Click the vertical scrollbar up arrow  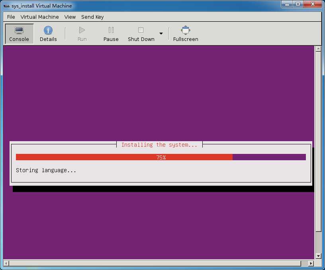[318, 49]
